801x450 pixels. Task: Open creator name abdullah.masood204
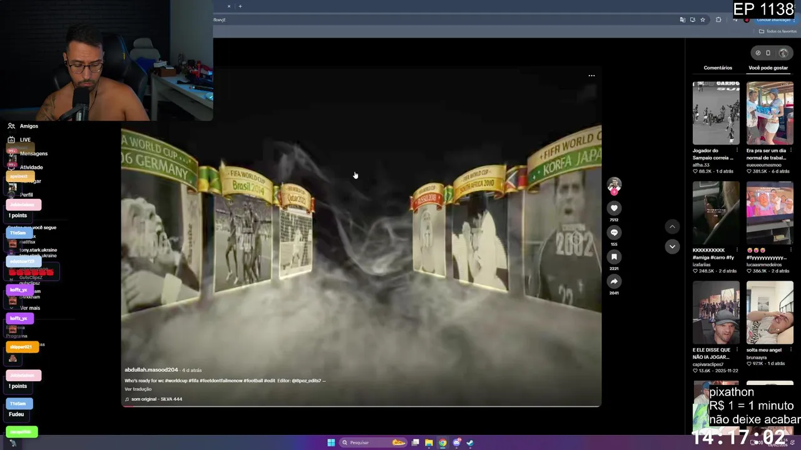coord(151,370)
